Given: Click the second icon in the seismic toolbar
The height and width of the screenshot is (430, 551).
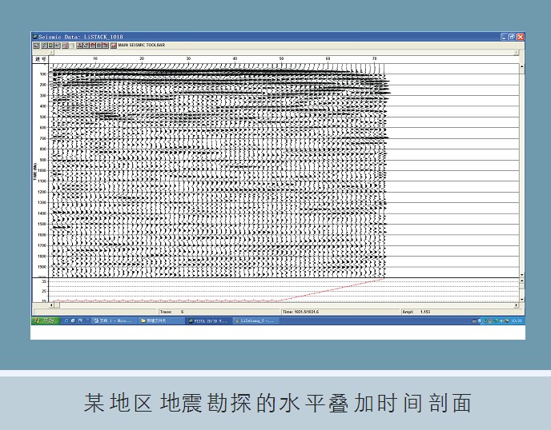Looking at the screenshot, I should click(x=42, y=46).
